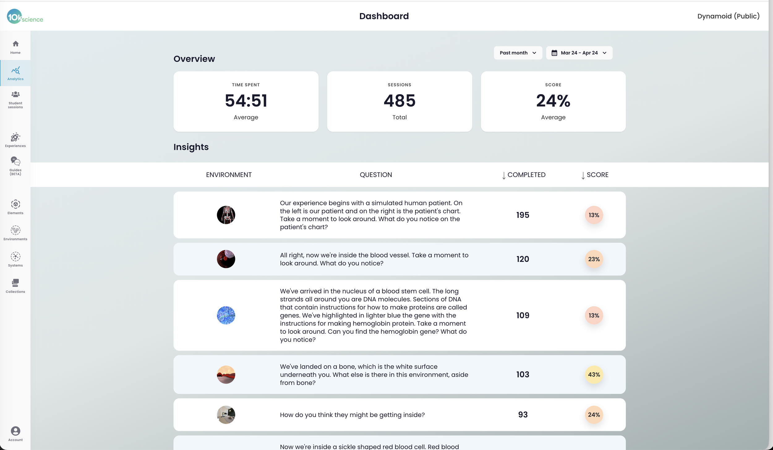Open Student sessions from the sidebar
The image size is (773, 450).
[x=15, y=100]
